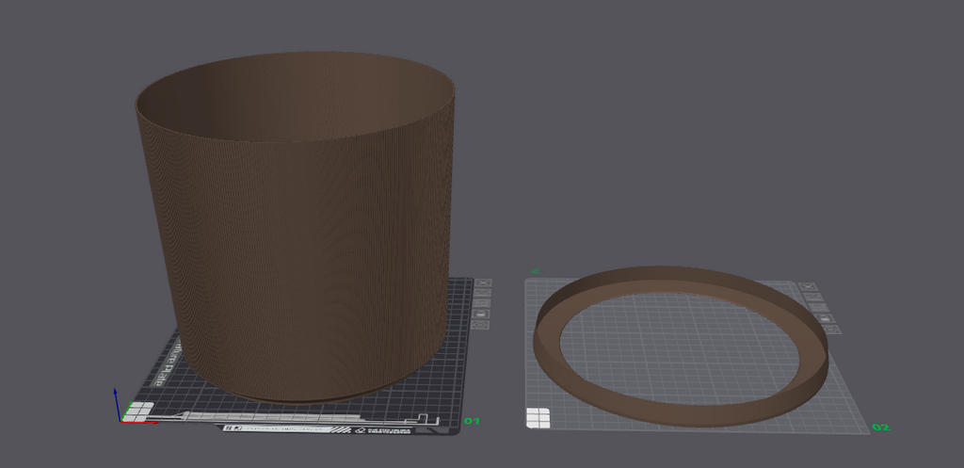Image resolution: width=964 pixels, height=468 pixels.
Task: Toggle the lock icon on plate 02
Action: coord(825,318)
